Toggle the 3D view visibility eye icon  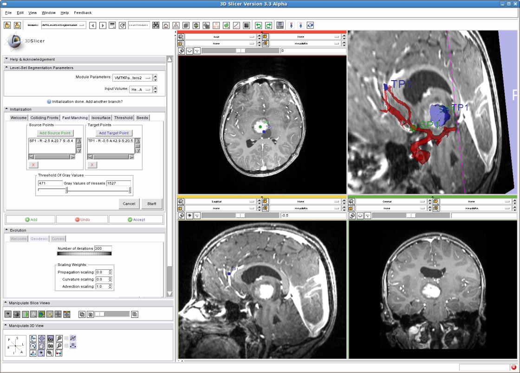tap(41, 353)
